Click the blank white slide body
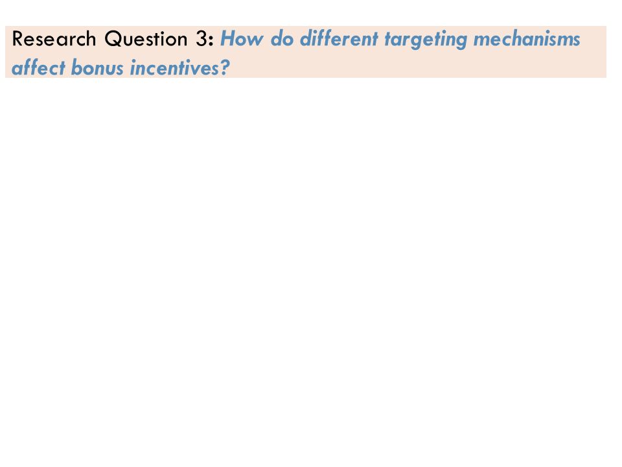Screen dimensions: 622x467 click(311, 270)
